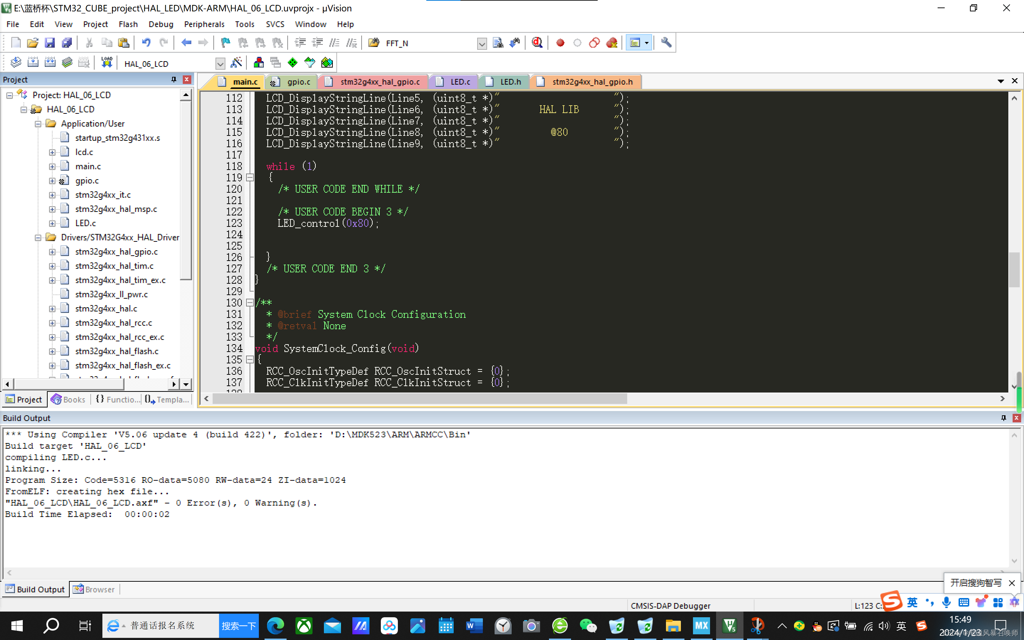
Task: Open the Configuration wrench icon
Action: [x=666, y=43]
